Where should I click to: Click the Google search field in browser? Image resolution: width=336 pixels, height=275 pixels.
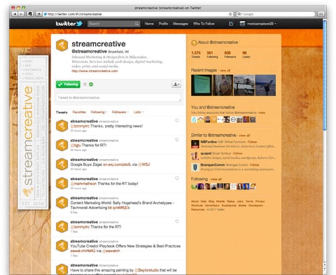click(276, 14)
